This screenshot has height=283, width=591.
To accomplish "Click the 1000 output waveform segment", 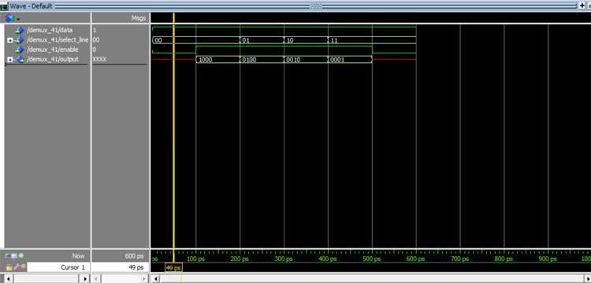I will 217,60.
